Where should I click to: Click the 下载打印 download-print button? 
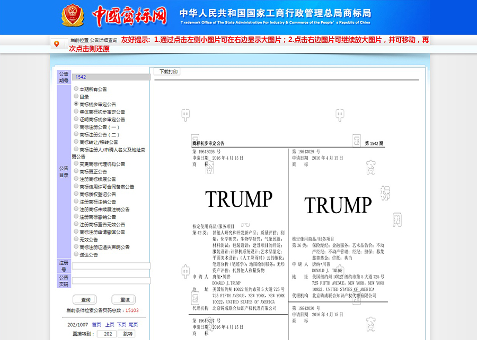167,71
